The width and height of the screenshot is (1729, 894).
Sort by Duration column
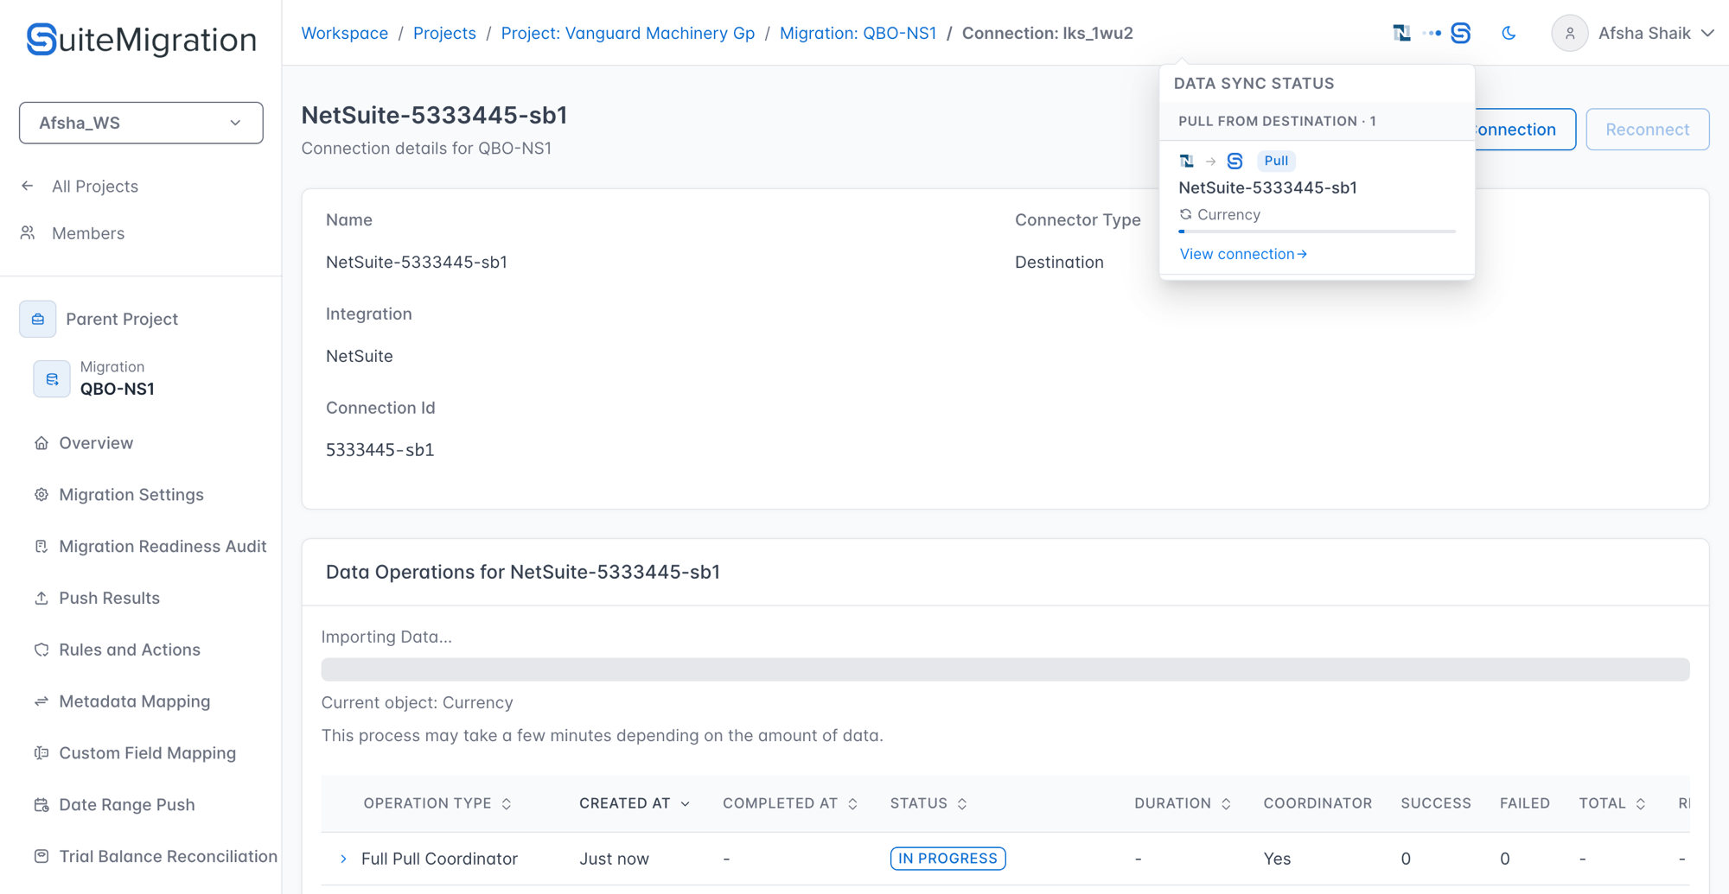pos(1183,803)
